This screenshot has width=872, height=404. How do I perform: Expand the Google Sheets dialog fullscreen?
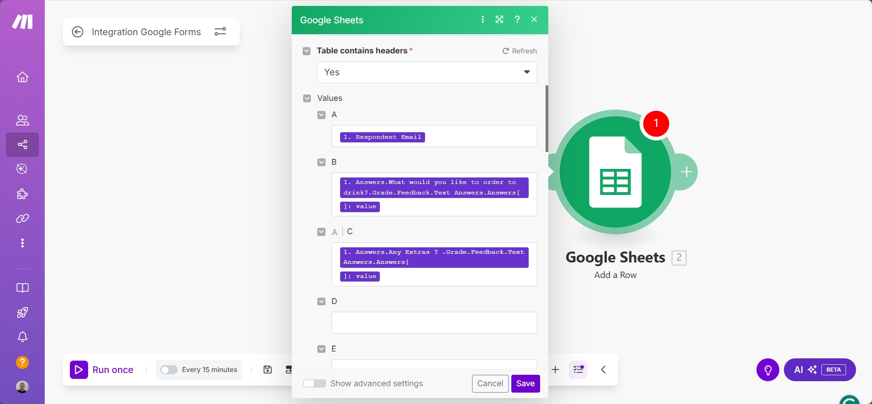point(499,19)
